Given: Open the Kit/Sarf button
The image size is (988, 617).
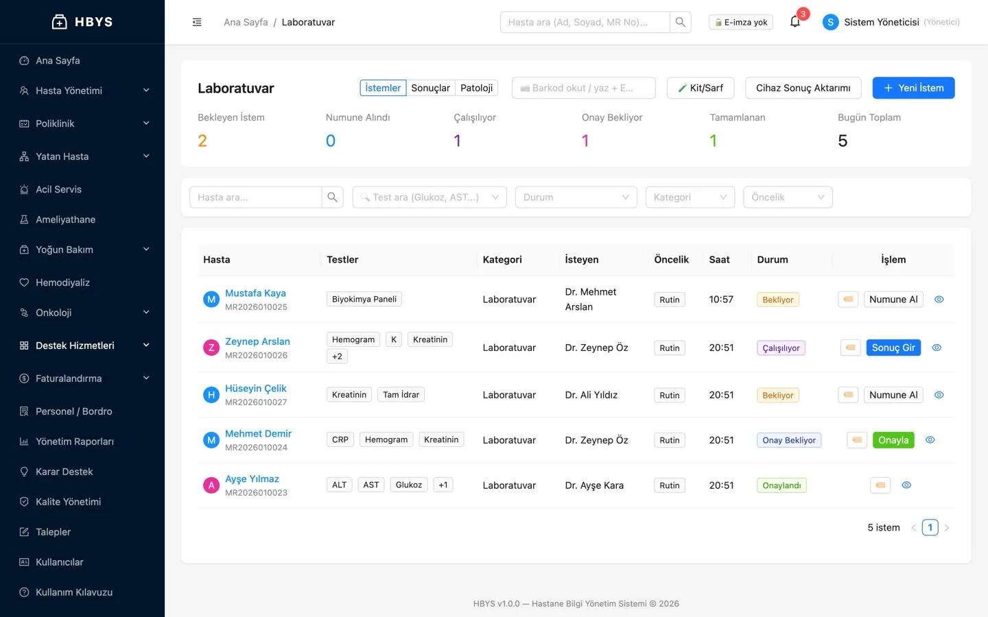Looking at the screenshot, I should pos(701,88).
